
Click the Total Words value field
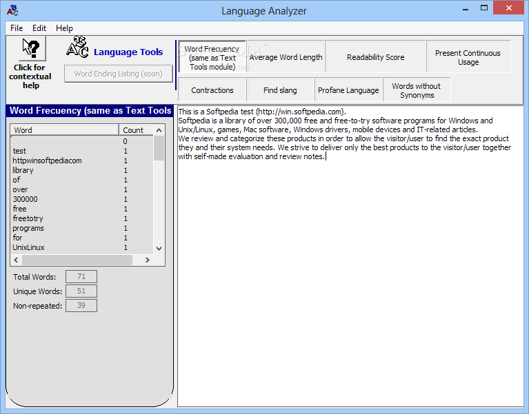pos(81,276)
